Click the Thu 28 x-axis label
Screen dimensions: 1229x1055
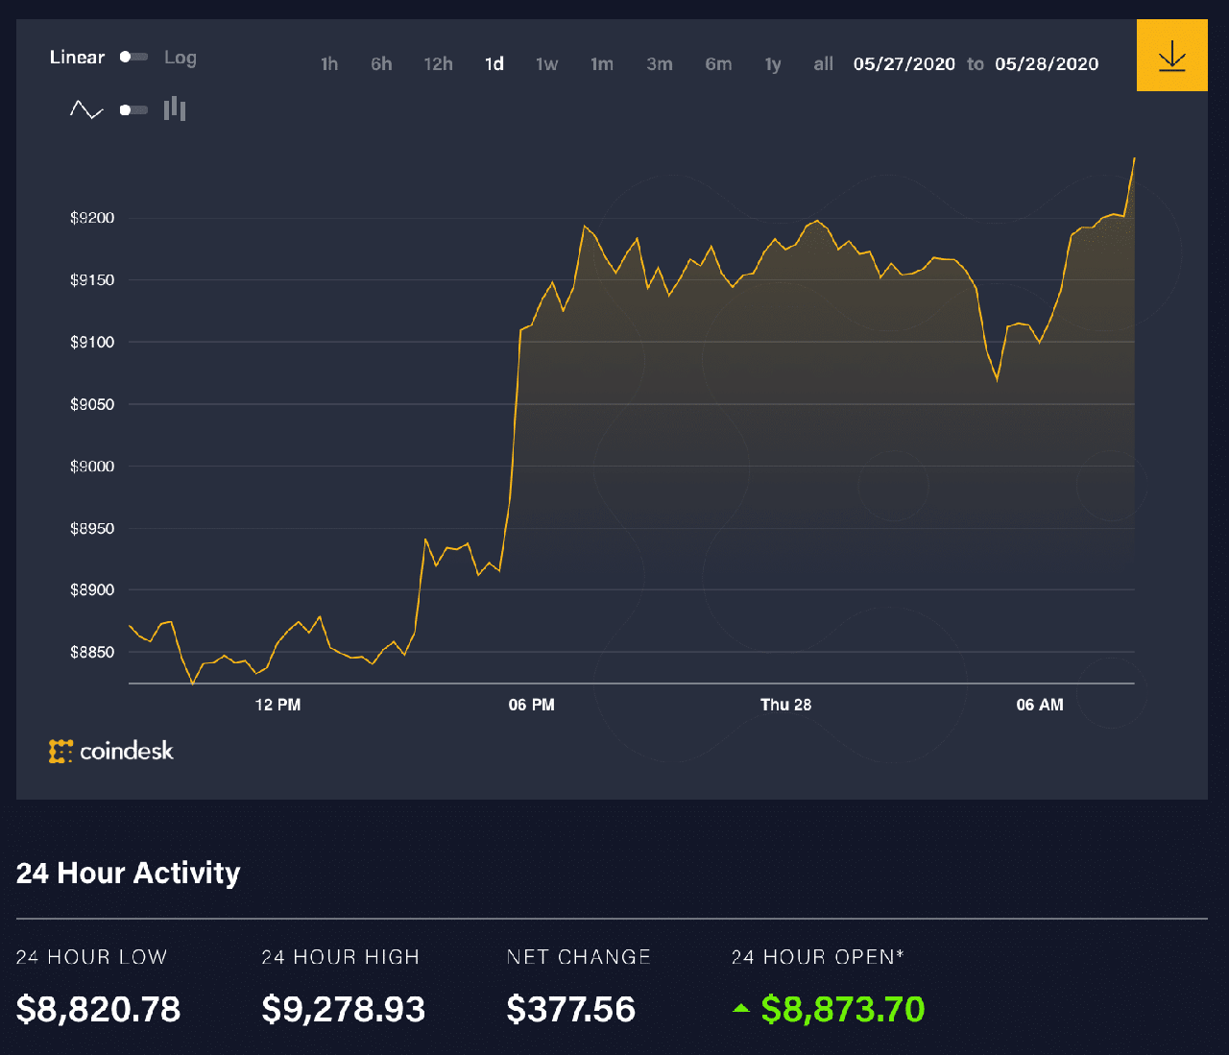[785, 705]
